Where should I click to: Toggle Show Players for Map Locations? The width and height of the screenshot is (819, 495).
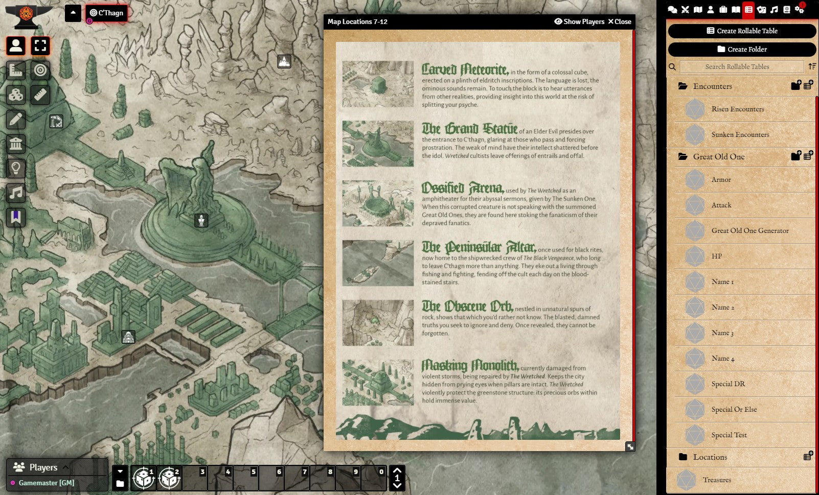[x=579, y=21]
